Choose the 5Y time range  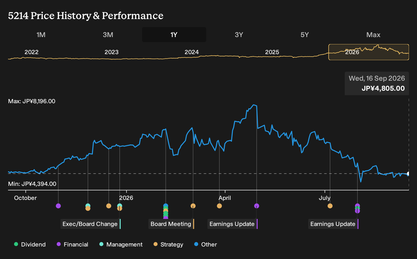tap(305, 35)
